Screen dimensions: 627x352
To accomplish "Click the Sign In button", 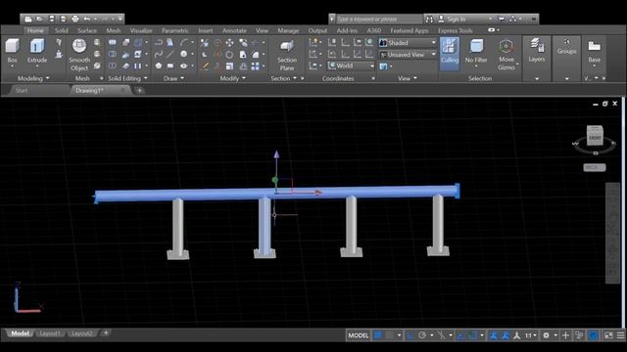I will point(457,19).
